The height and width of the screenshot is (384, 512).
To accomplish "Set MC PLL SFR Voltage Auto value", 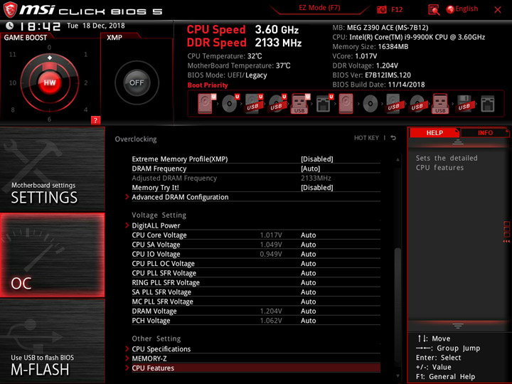I will 308,302.
